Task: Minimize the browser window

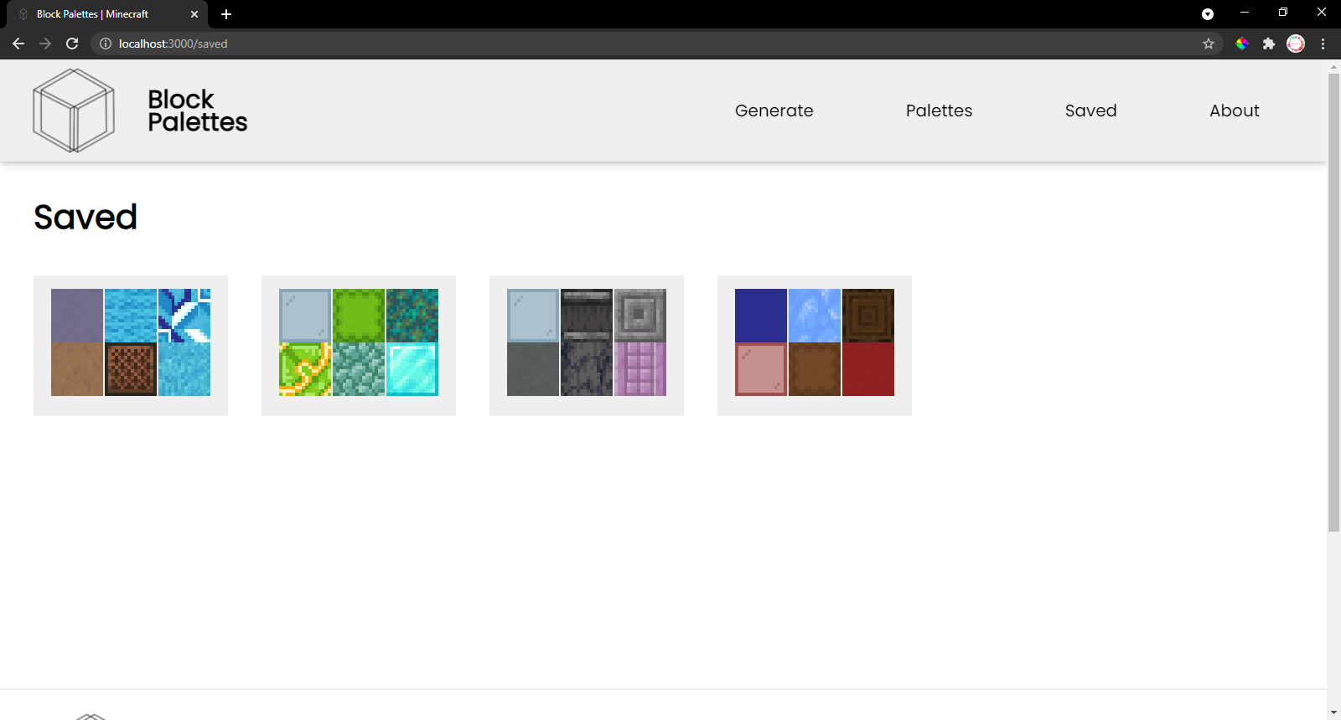Action: 1245,13
